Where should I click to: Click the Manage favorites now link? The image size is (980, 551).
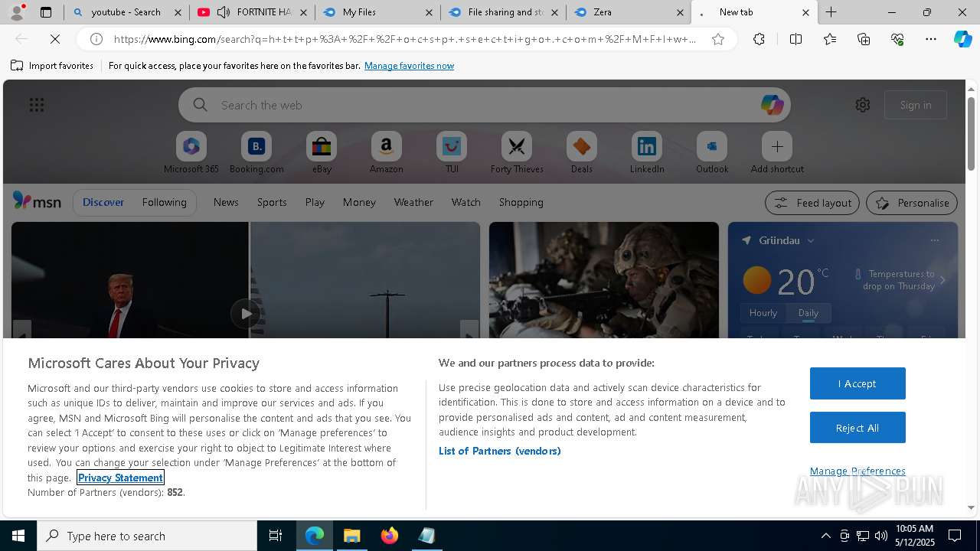point(409,66)
